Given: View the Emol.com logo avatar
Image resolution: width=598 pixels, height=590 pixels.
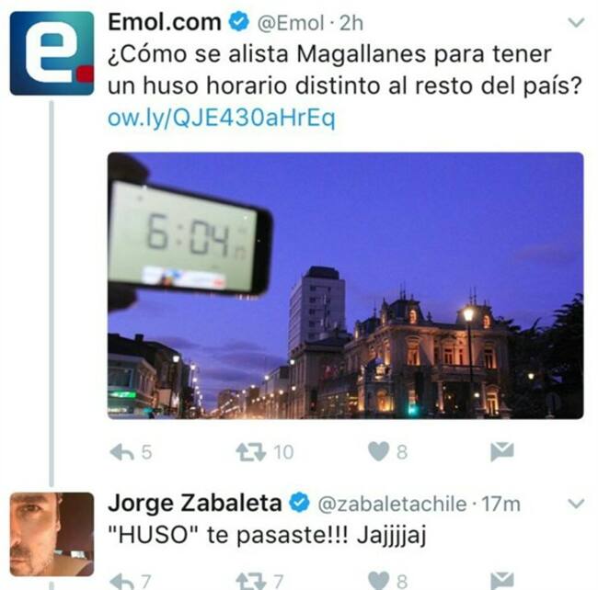Looking at the screenshot, I should [52, 53].
